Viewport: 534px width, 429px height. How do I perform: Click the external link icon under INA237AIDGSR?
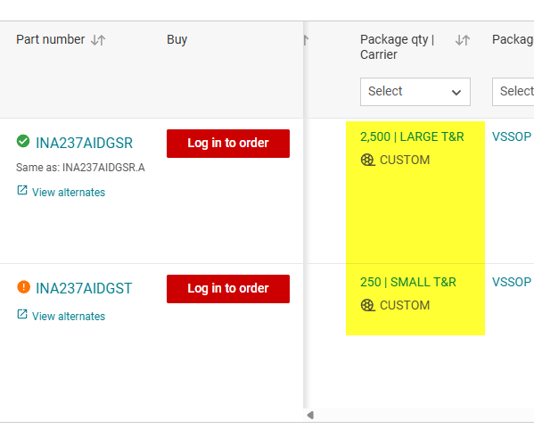(x=22, y=190)
